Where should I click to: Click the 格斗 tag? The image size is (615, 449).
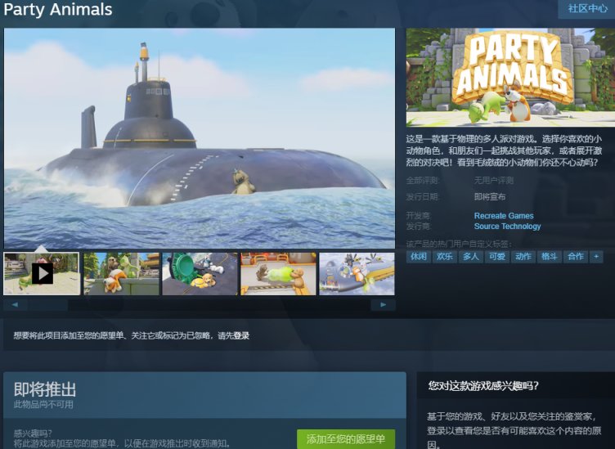pyautogui.click(x=550, y=256)
